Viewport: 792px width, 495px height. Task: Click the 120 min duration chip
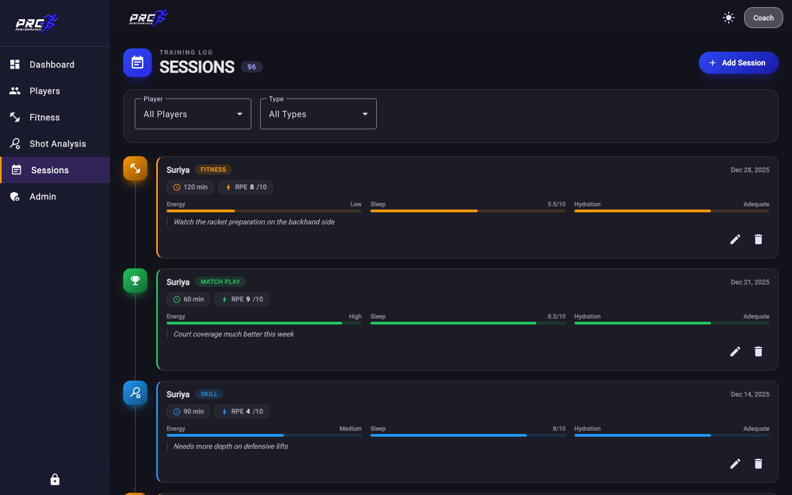coord(190,187)
